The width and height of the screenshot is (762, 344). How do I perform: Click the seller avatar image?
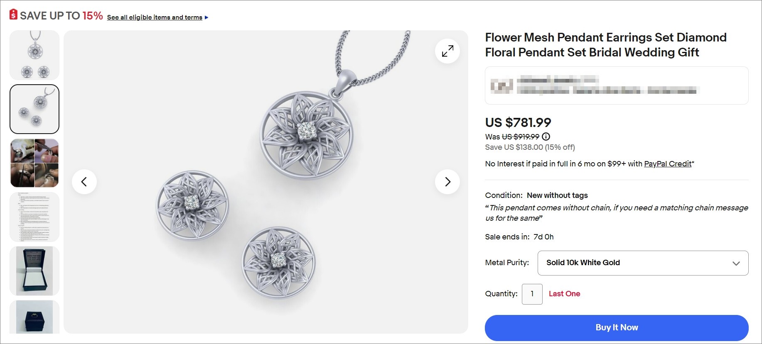tap(501, 85)
